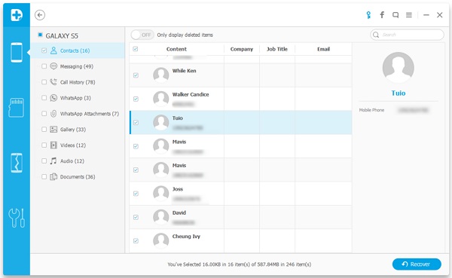Click the Mobile Phone label
This screenshot has width=452, height=278.
pos(371,110)
